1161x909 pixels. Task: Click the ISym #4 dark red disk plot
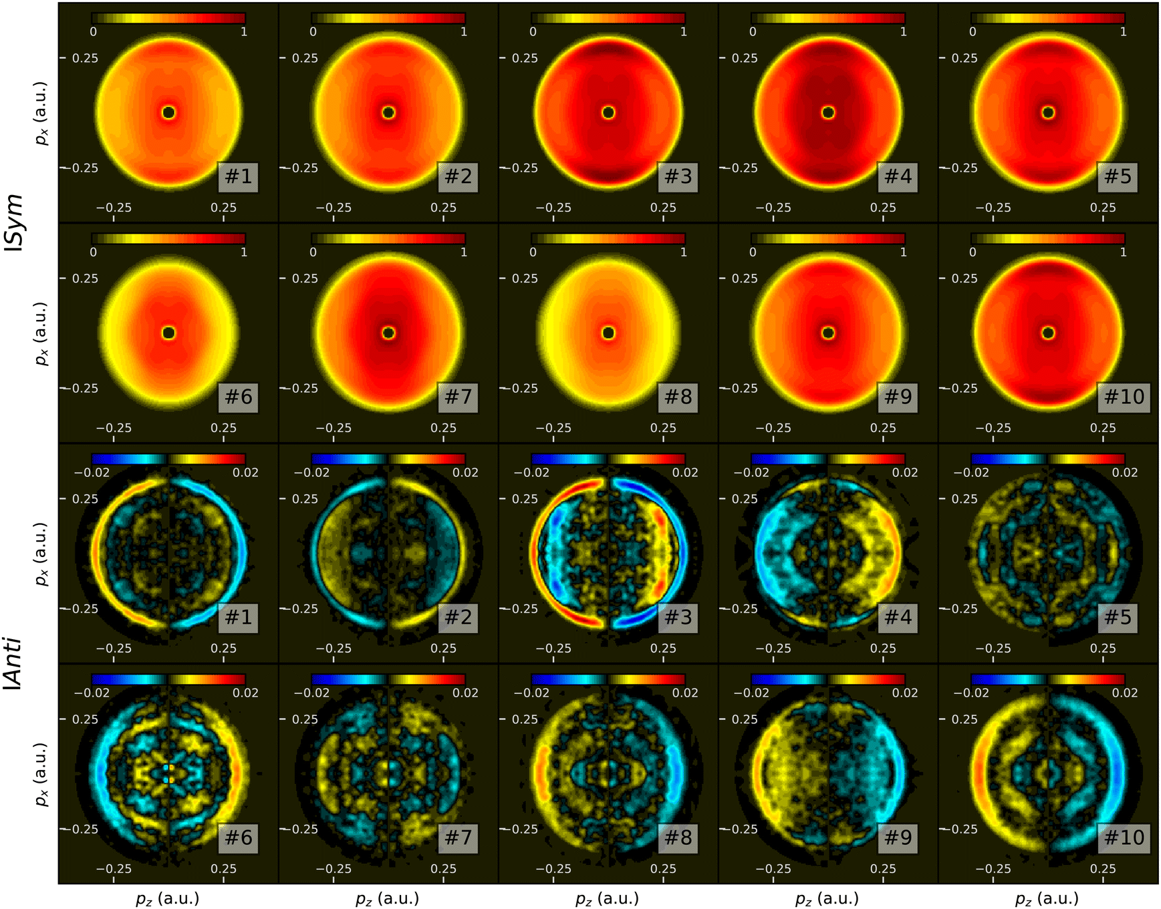click(x=828, y=112)
